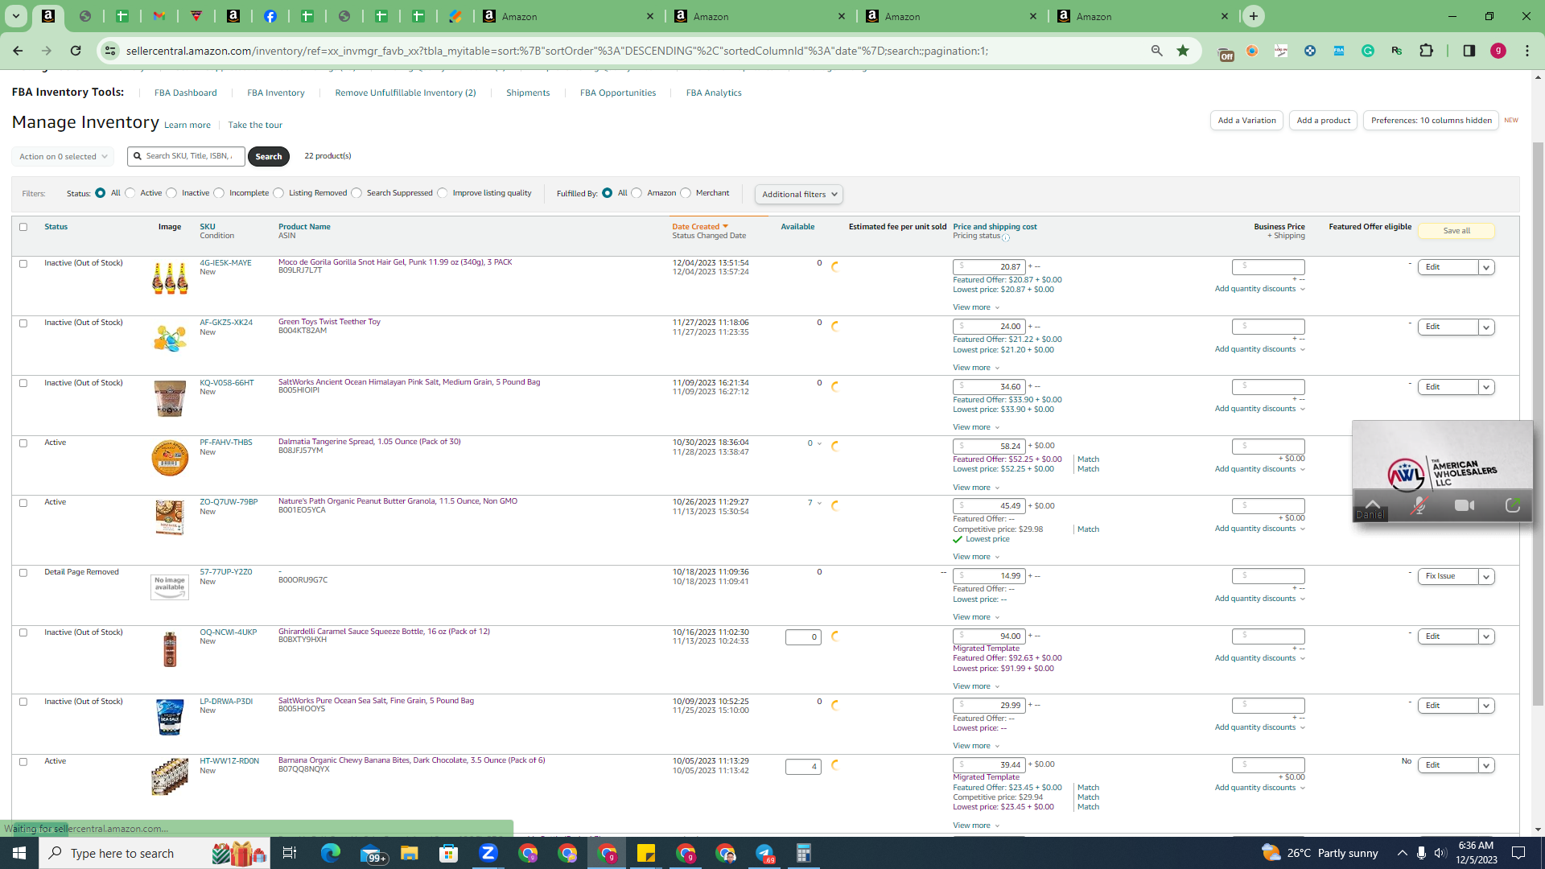
Task: Open a new browser tab
Action: pos(1254,16)
